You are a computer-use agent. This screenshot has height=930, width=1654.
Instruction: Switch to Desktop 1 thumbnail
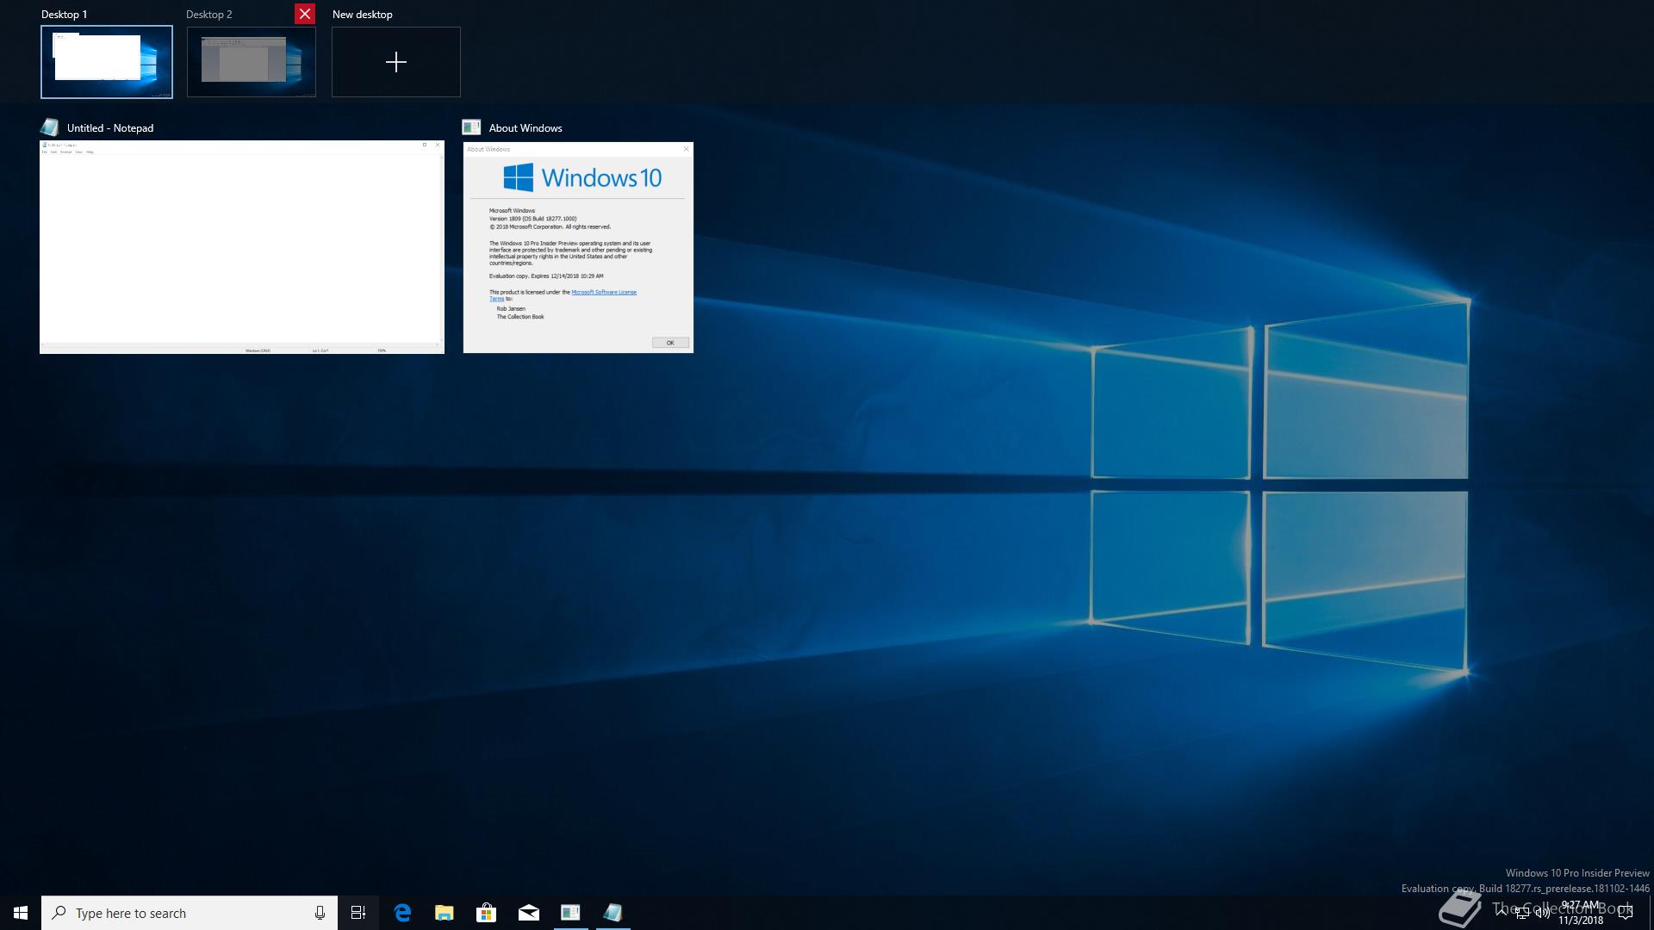(x=107, y=62)
